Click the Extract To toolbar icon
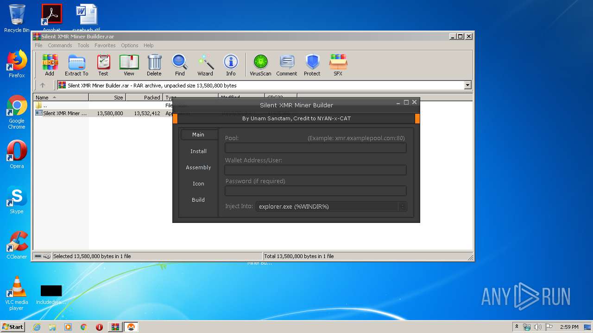The height and width of the screenshot is (333, 593). click(x=76, y=65)
